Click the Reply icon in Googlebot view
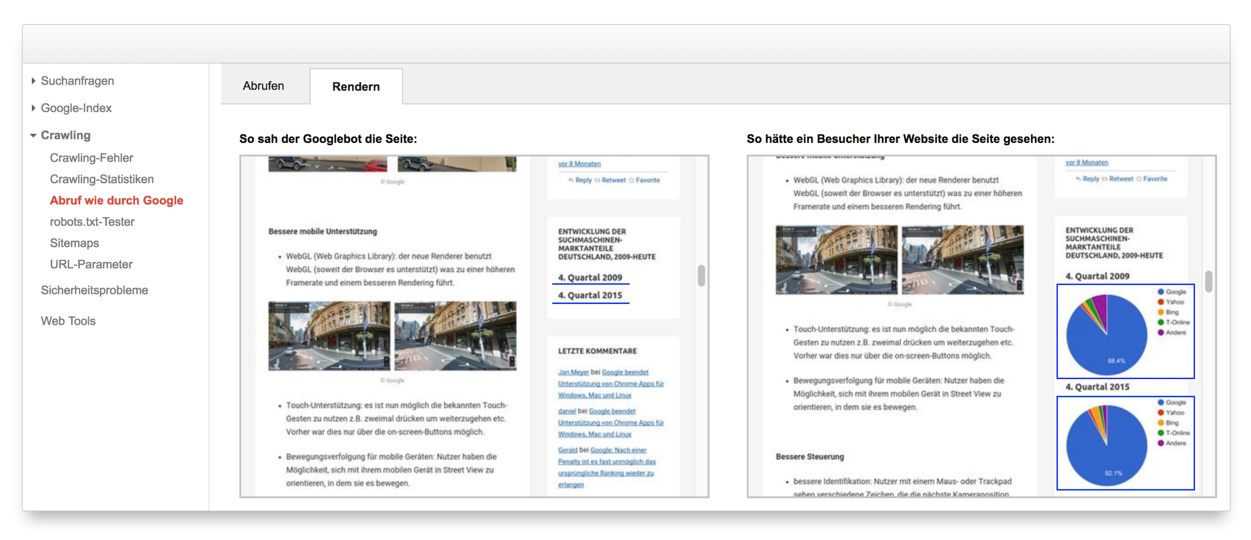Viewport: 1251px width, 540px height. pos(571,180)
